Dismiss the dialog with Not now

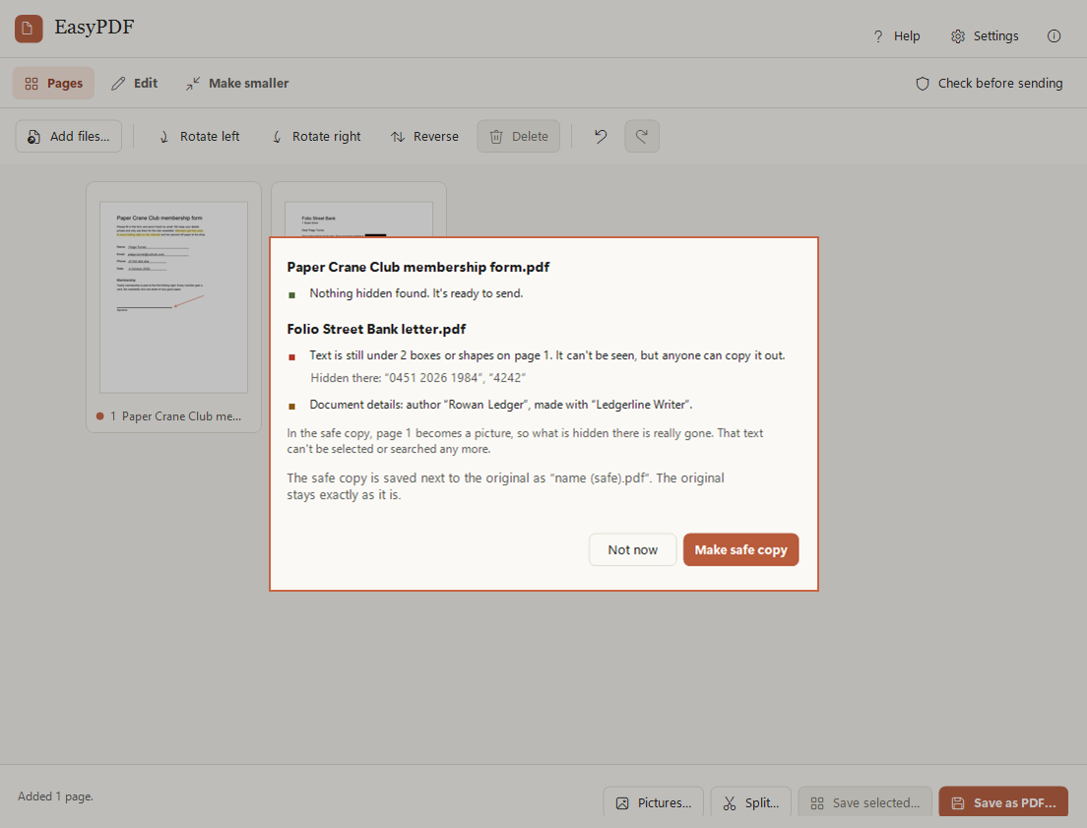click(633, 550)
